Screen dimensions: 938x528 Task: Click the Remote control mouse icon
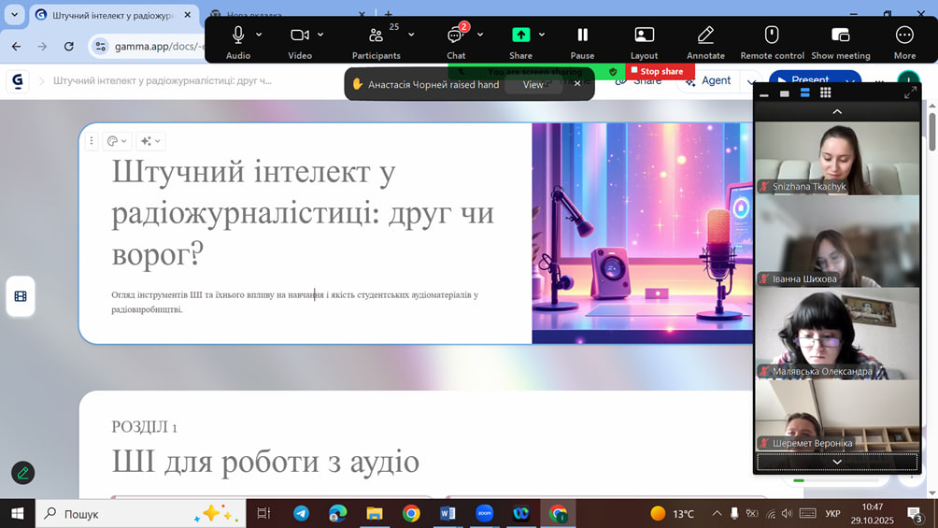pos(772,36)
